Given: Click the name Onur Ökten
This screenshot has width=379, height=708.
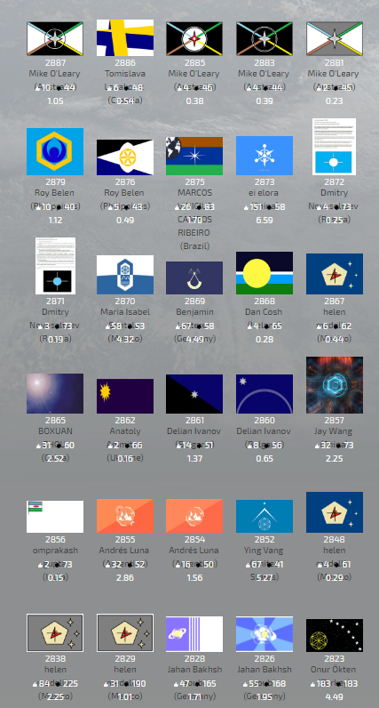Looking at the screenshot, I should coord(335,670).
